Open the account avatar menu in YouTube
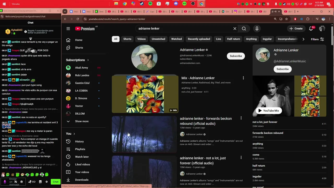The width and height of the screenshot is (334, 188). point(322,28)
